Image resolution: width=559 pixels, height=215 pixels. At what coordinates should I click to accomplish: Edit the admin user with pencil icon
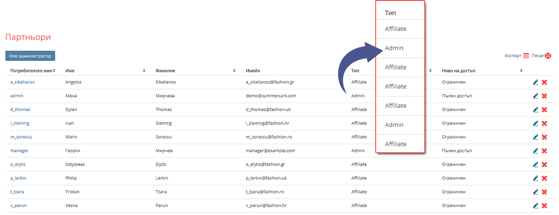535,96
